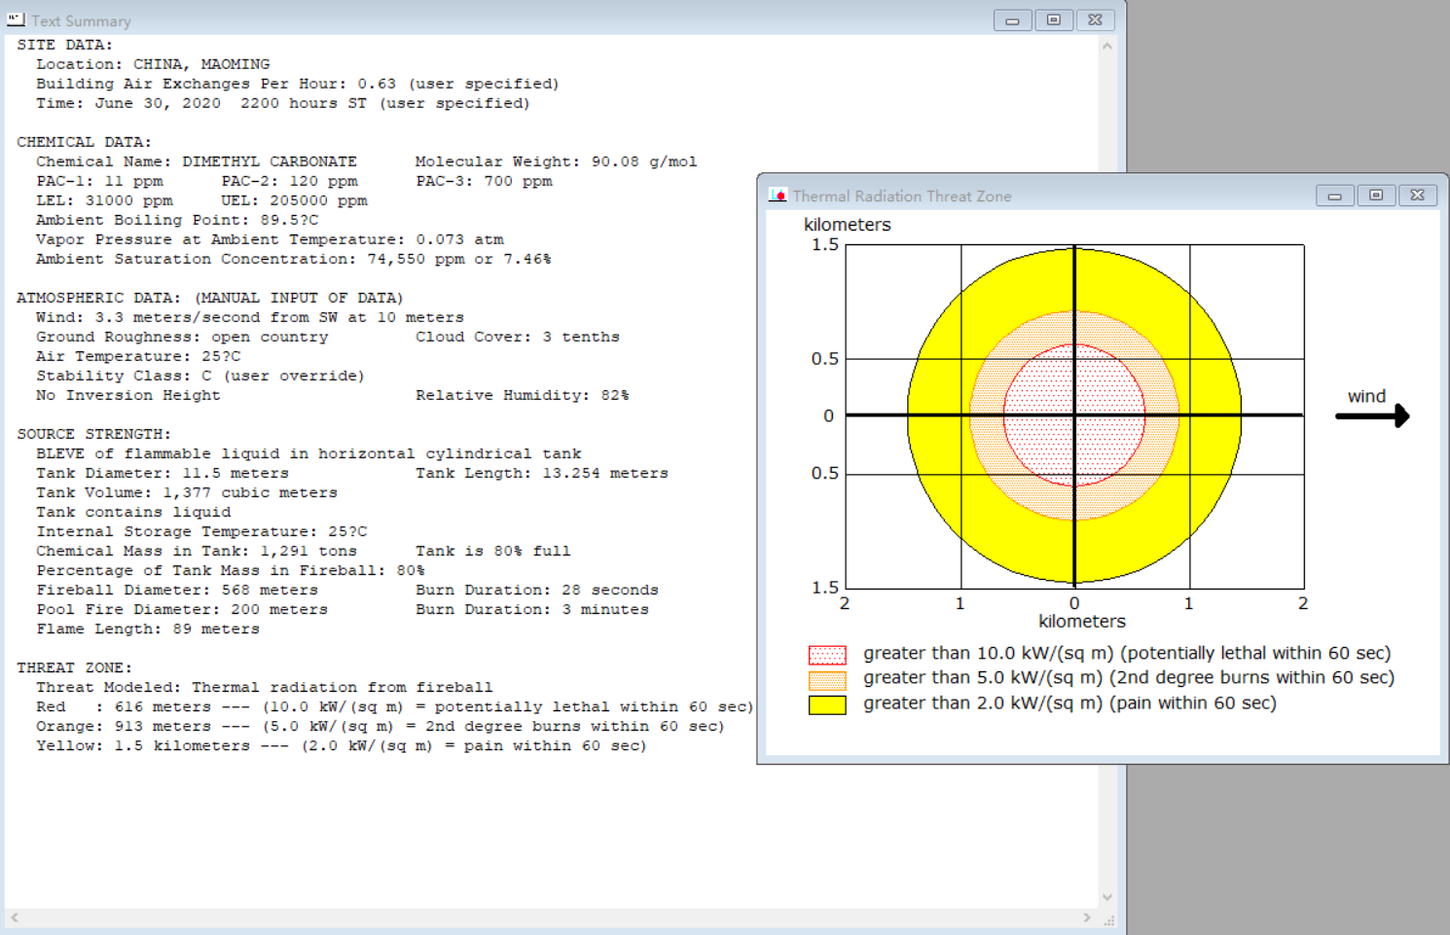
Task: Click the resize grip in the Text Summary corner
Action: point(1108,918)
